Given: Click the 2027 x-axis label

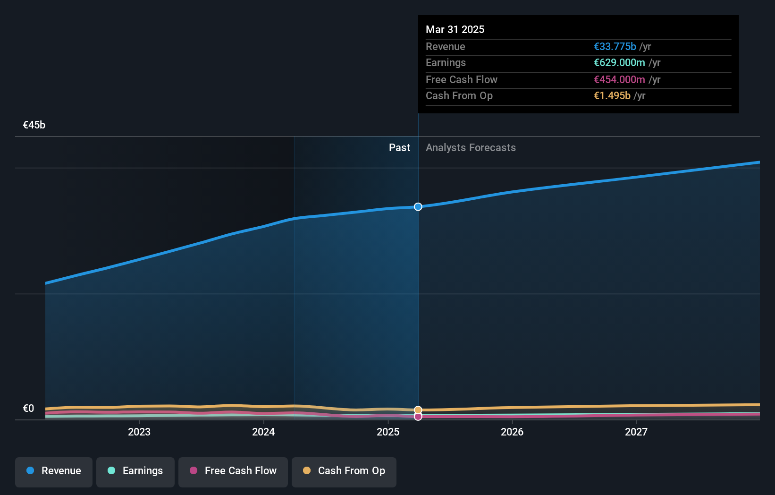Looking at the screenshot, I should tap(636, 432).
